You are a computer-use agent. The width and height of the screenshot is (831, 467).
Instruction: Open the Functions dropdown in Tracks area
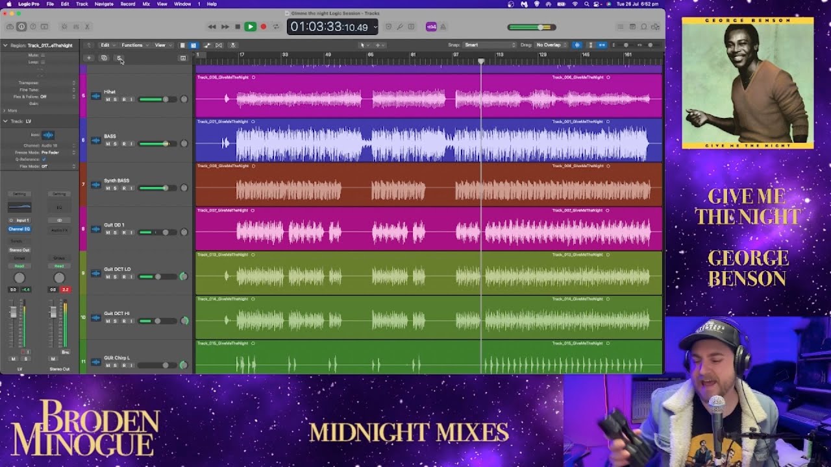pyautogui.click(x=134, y=45)
